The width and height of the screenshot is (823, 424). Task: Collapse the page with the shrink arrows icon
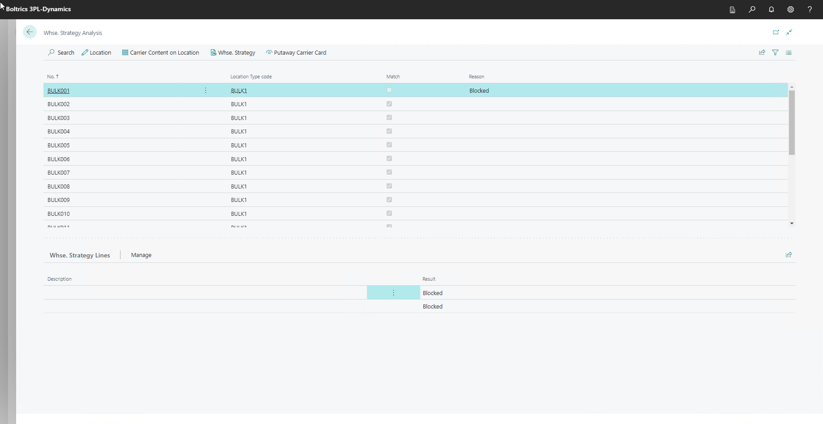tap(789, 32)
